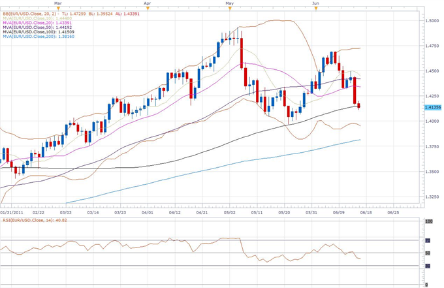
Task: Click the 06/09 date axis label
Action: [x=339, y=212]
